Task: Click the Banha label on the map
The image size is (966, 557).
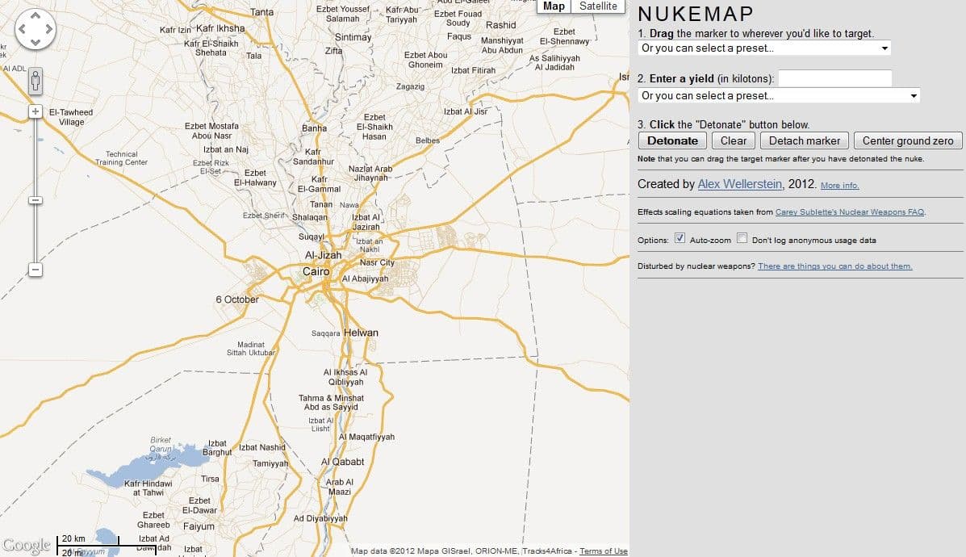Action: coord(314,128)
